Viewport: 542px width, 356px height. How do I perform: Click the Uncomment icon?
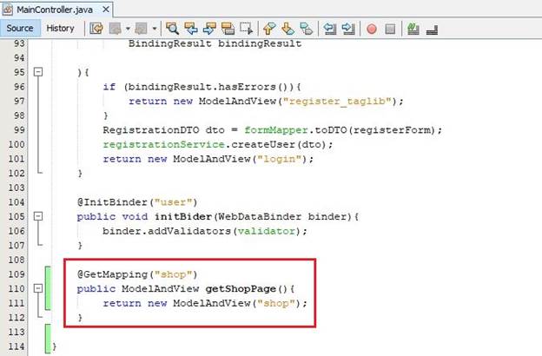(x=432, y=30)
